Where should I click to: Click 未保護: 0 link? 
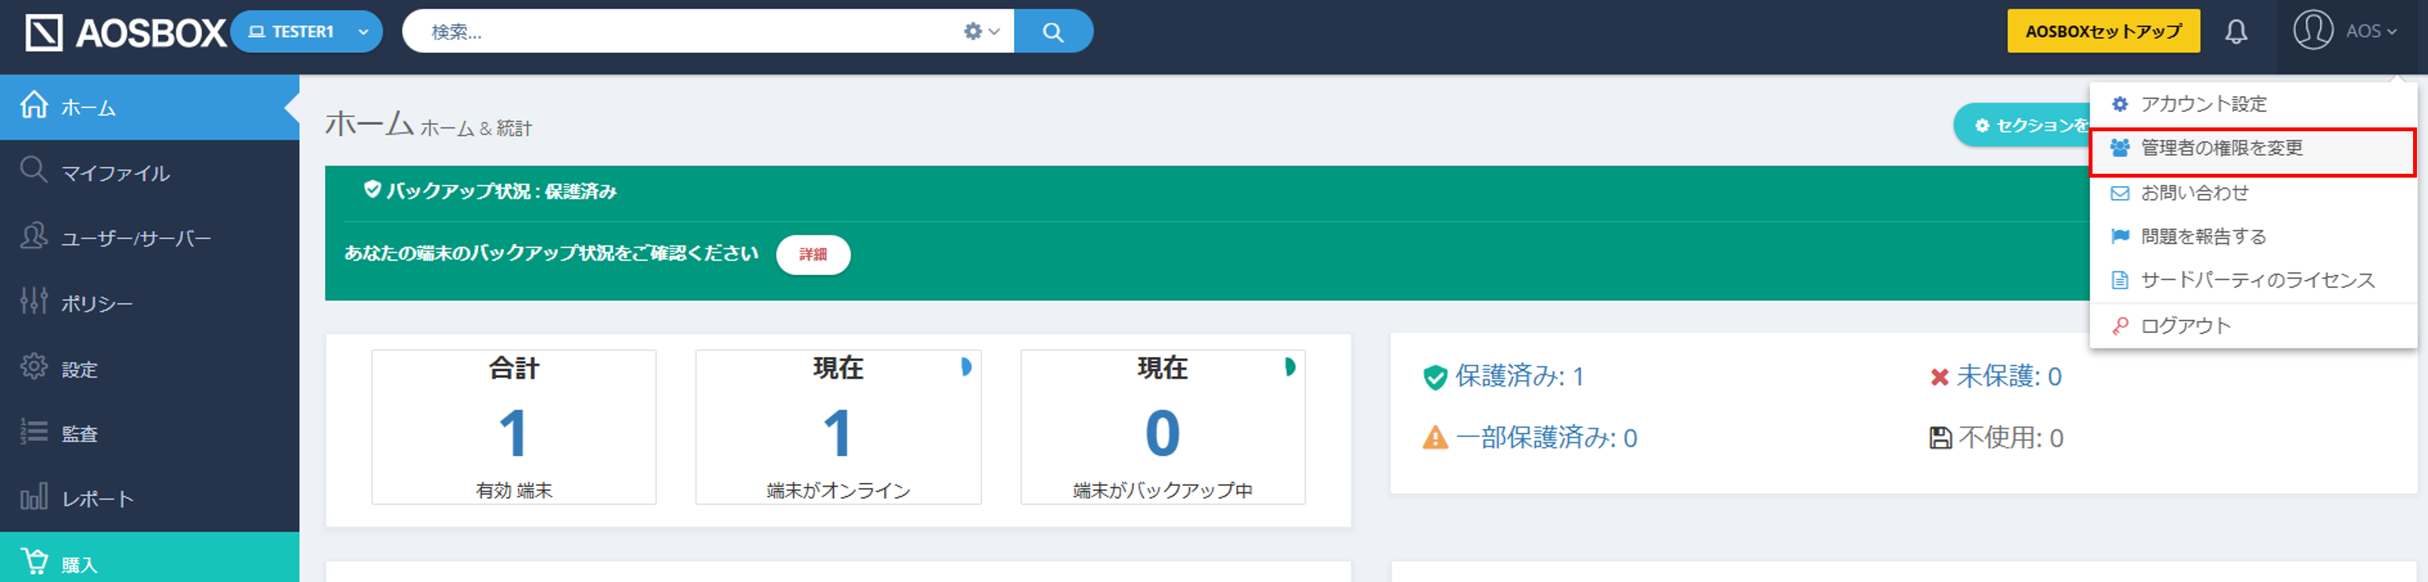[2009, 377]
